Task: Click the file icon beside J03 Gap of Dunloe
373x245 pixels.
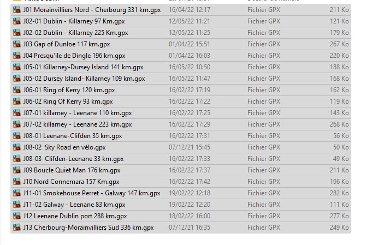Action: pos(16,44)
